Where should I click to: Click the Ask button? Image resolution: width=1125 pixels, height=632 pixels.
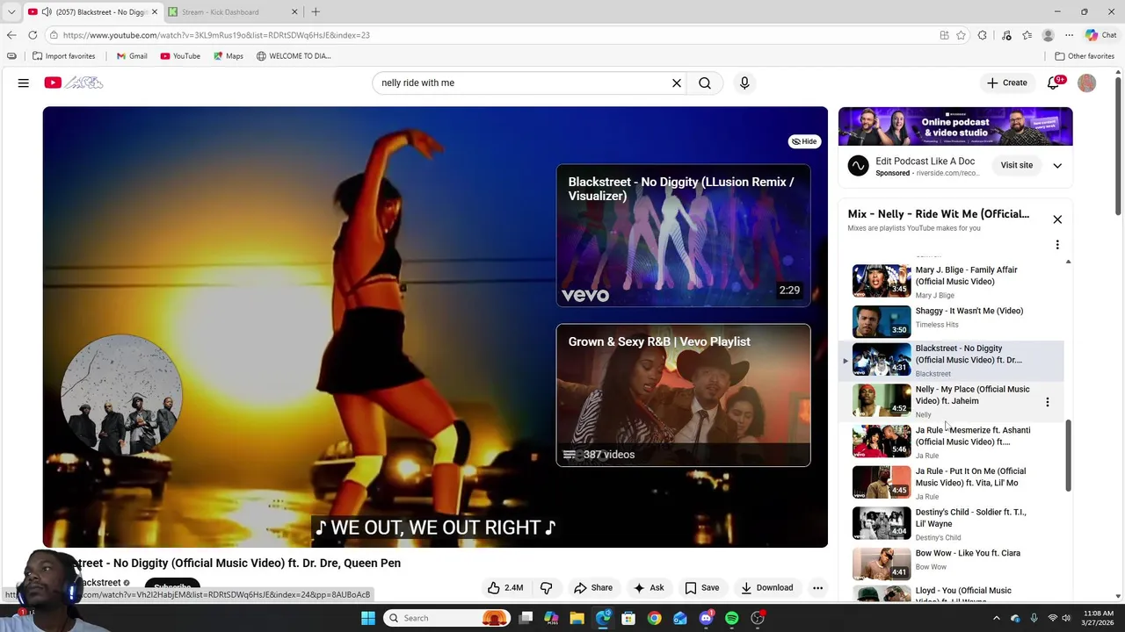(649, 588)
